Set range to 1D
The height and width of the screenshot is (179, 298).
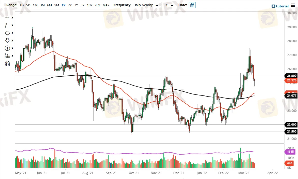tap(22, 5)
